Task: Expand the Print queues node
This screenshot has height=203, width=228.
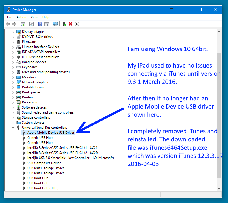Action: coord(13,93)
